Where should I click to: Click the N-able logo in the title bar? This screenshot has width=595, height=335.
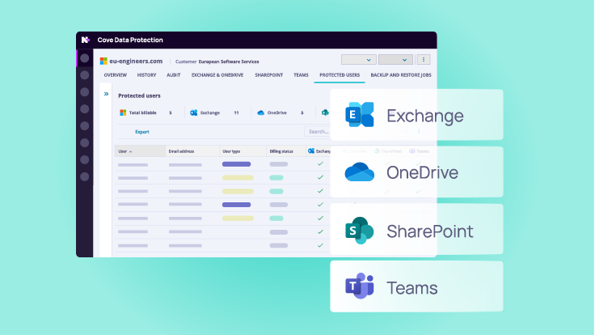tap(86, 40)
